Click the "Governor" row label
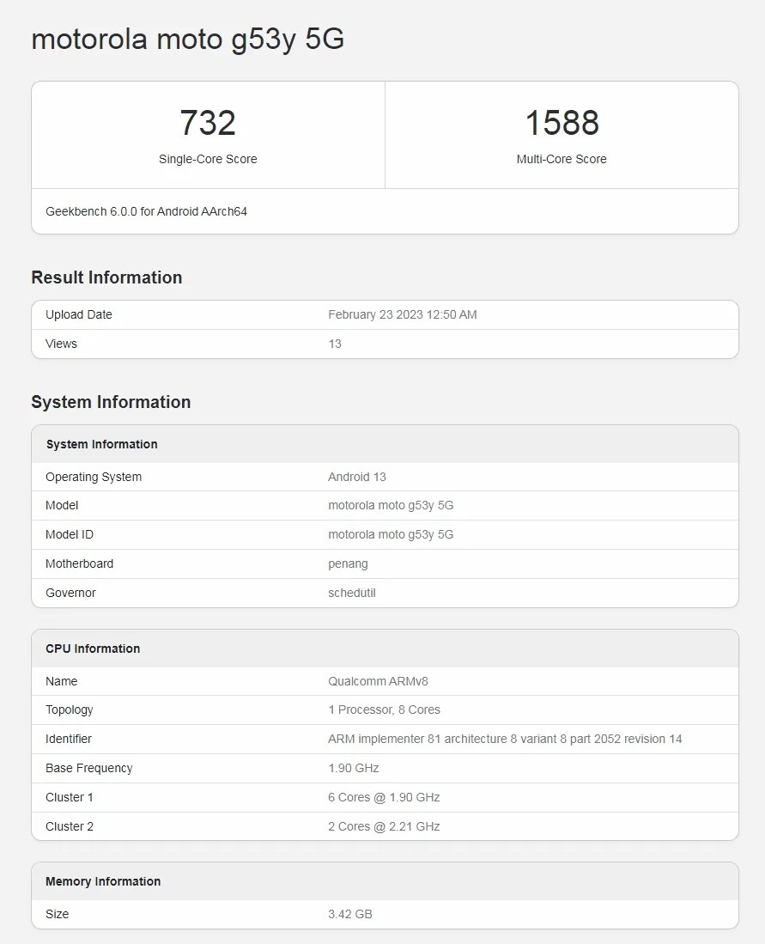 pos(71,593)
